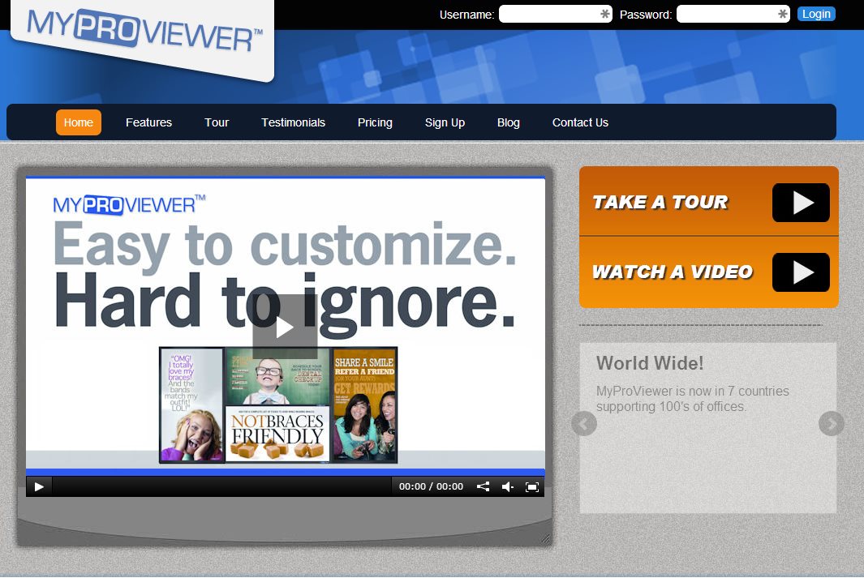This screenshot has width=864, height=578.
Task: Go to next slide in World Wide carousel
Action: 832,423
